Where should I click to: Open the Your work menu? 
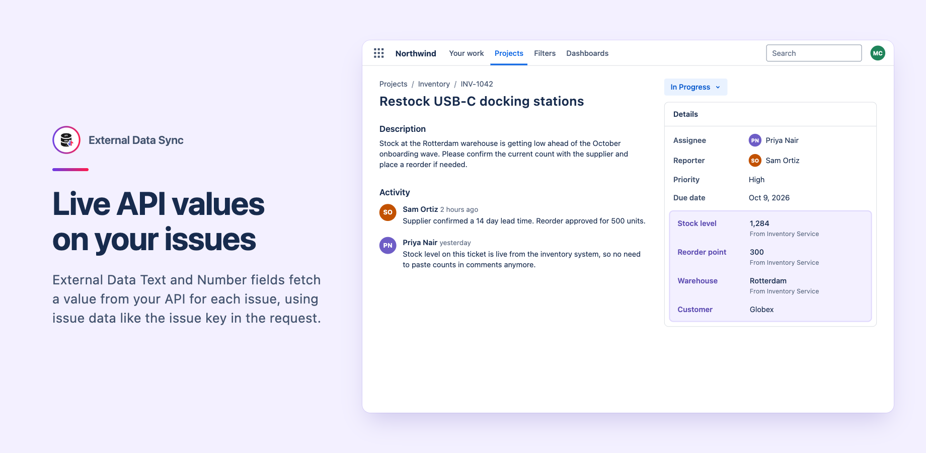[x=467, y=53]
